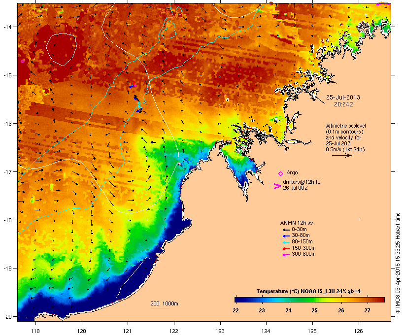Click the 'Altimetric sealevel' caption line
Viewport: 404px width, 335px height.
pos(346,126)
